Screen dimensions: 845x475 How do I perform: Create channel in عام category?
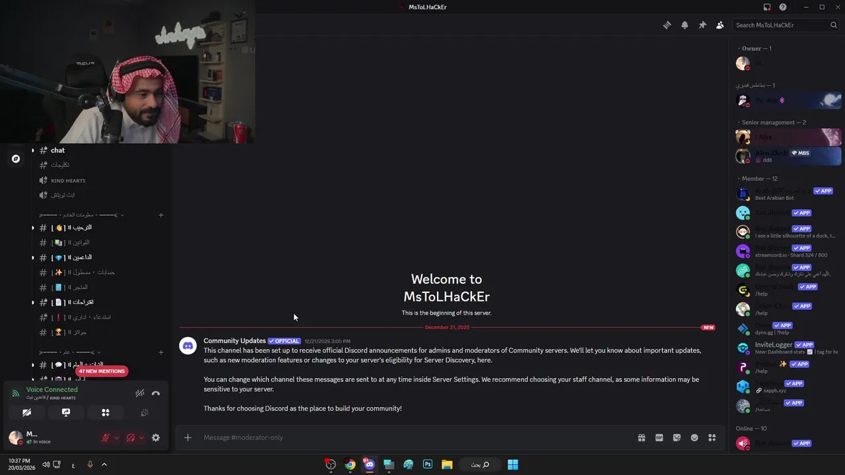click(161, 352)
